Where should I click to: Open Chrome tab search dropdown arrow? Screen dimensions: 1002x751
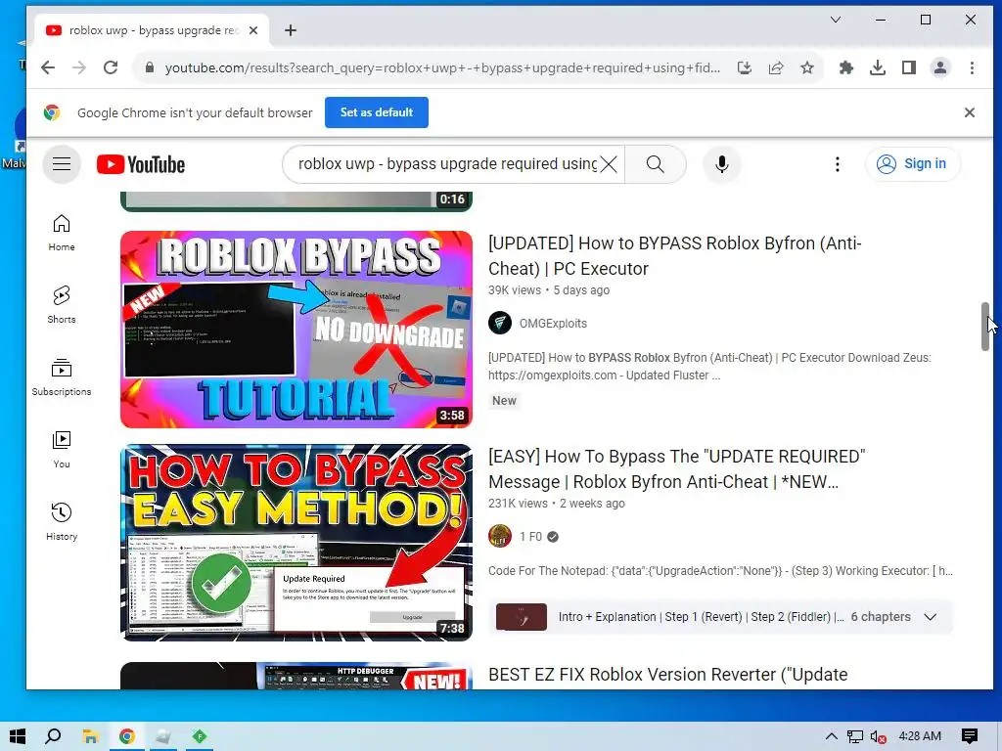[x=836, y=20]
